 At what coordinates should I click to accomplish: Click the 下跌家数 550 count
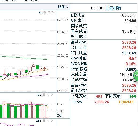pos(133,96)
